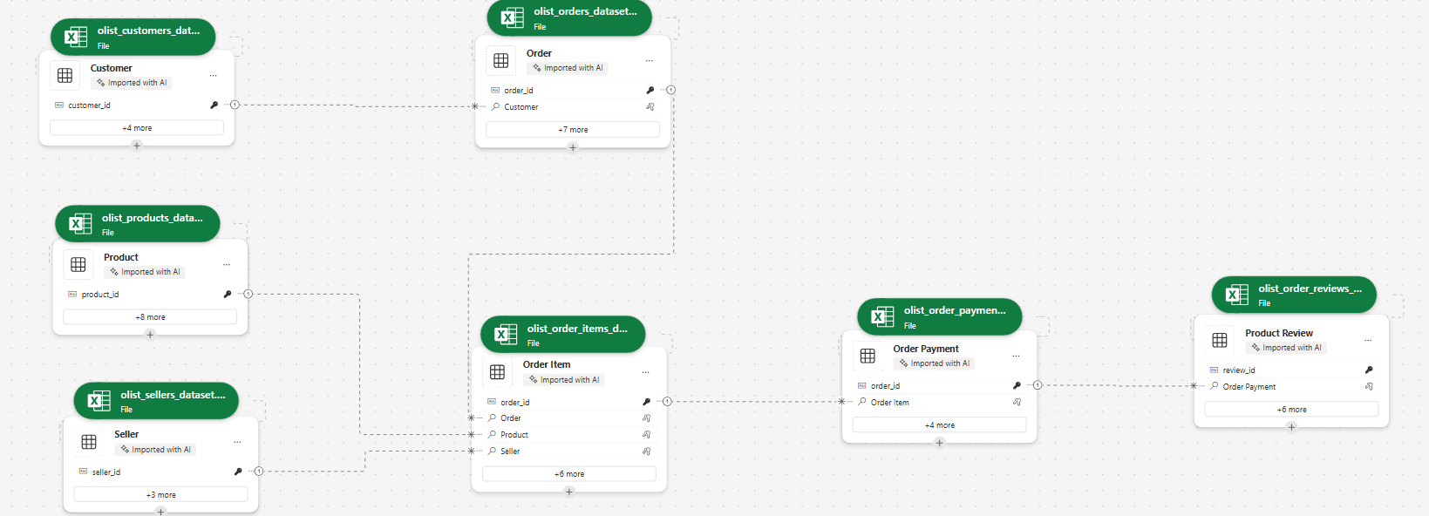Click the olist_order_paymen Excel file icon
Image resolution: width=1429 pixels, height=516 pixels.
click(883, 316)
